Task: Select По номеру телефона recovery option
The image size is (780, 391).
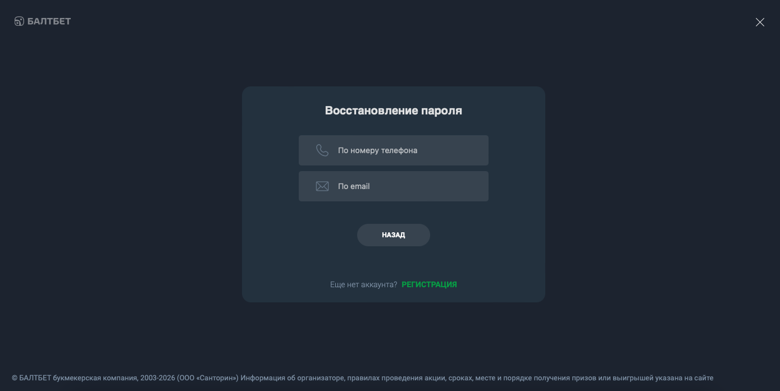Action: (x=393, y=150)
